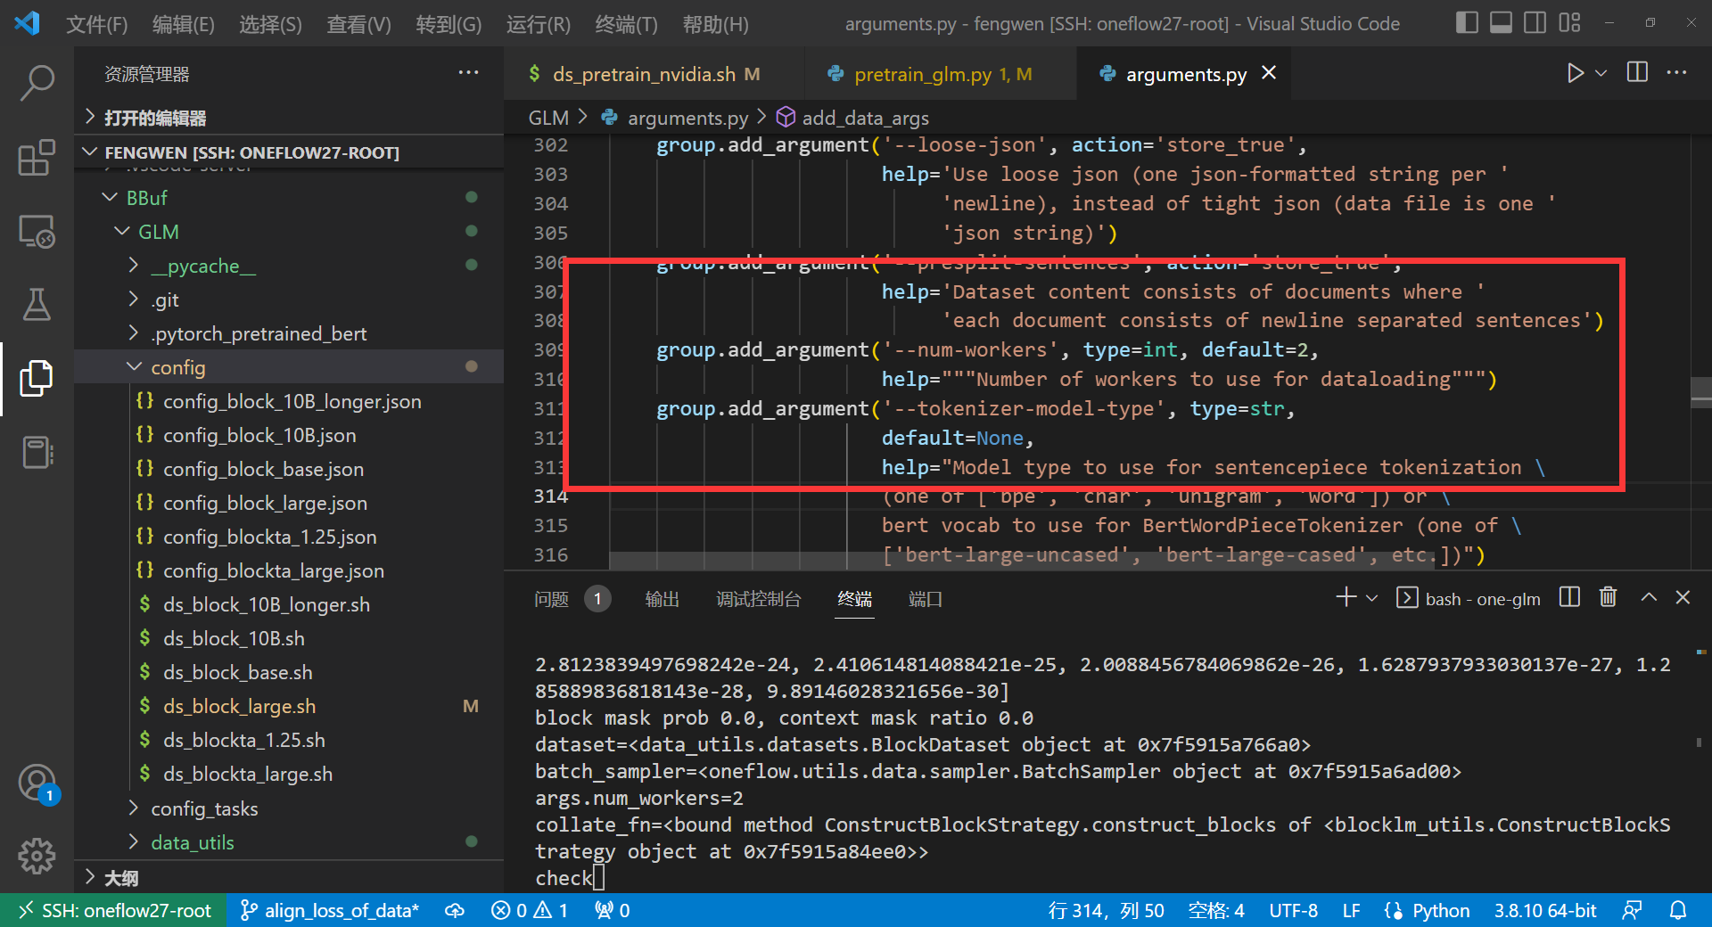Open the 文件(F) menu
The image size is (1712, 927).
point(96,24)
